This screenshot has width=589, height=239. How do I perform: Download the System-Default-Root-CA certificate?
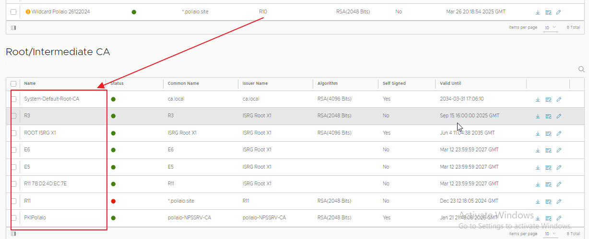(538, 99)
